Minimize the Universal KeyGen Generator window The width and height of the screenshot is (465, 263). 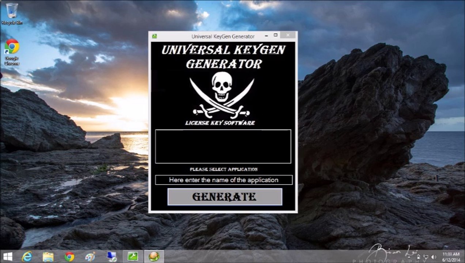[x=266, y=35]
